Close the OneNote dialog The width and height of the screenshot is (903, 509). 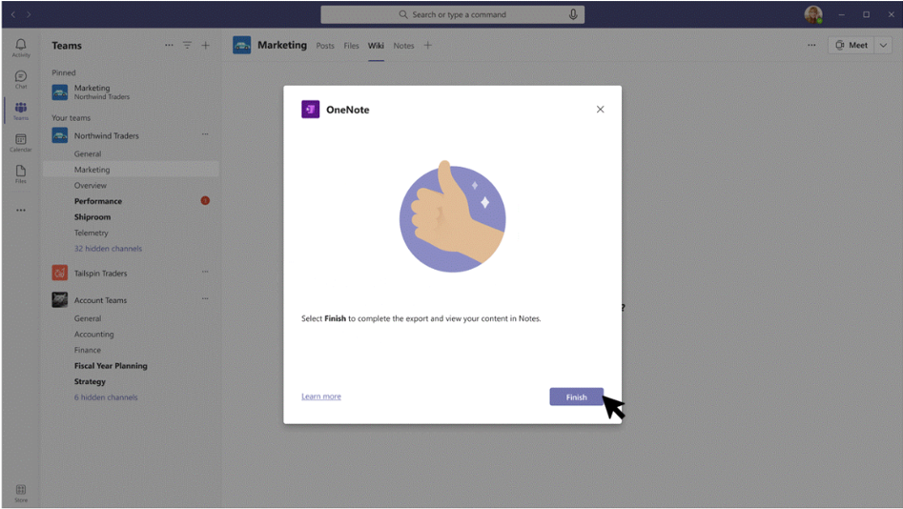tap(600, 110)
